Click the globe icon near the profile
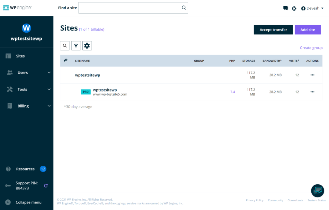 (294, 8)
